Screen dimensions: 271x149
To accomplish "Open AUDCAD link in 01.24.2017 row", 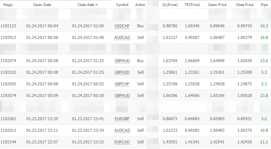I will tap(122, 38).
